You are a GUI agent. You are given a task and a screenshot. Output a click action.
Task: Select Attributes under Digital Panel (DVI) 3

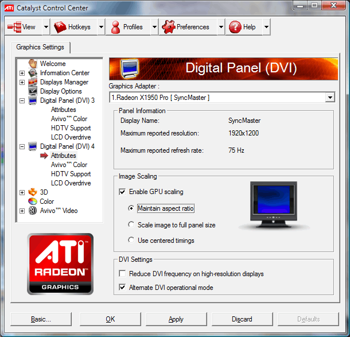63,110
